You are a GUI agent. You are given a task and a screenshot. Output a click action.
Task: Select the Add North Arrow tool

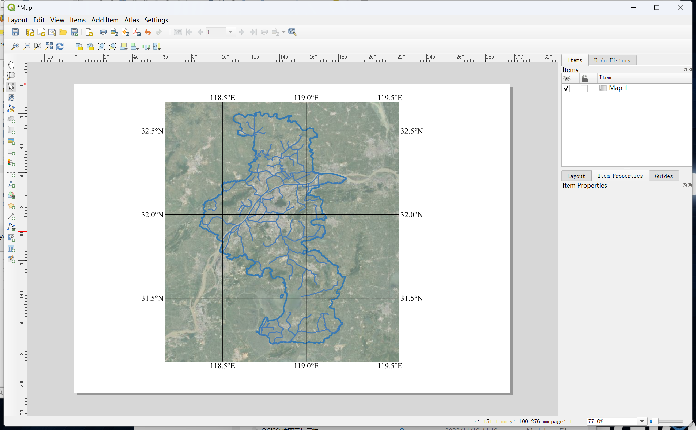(11, 184)
